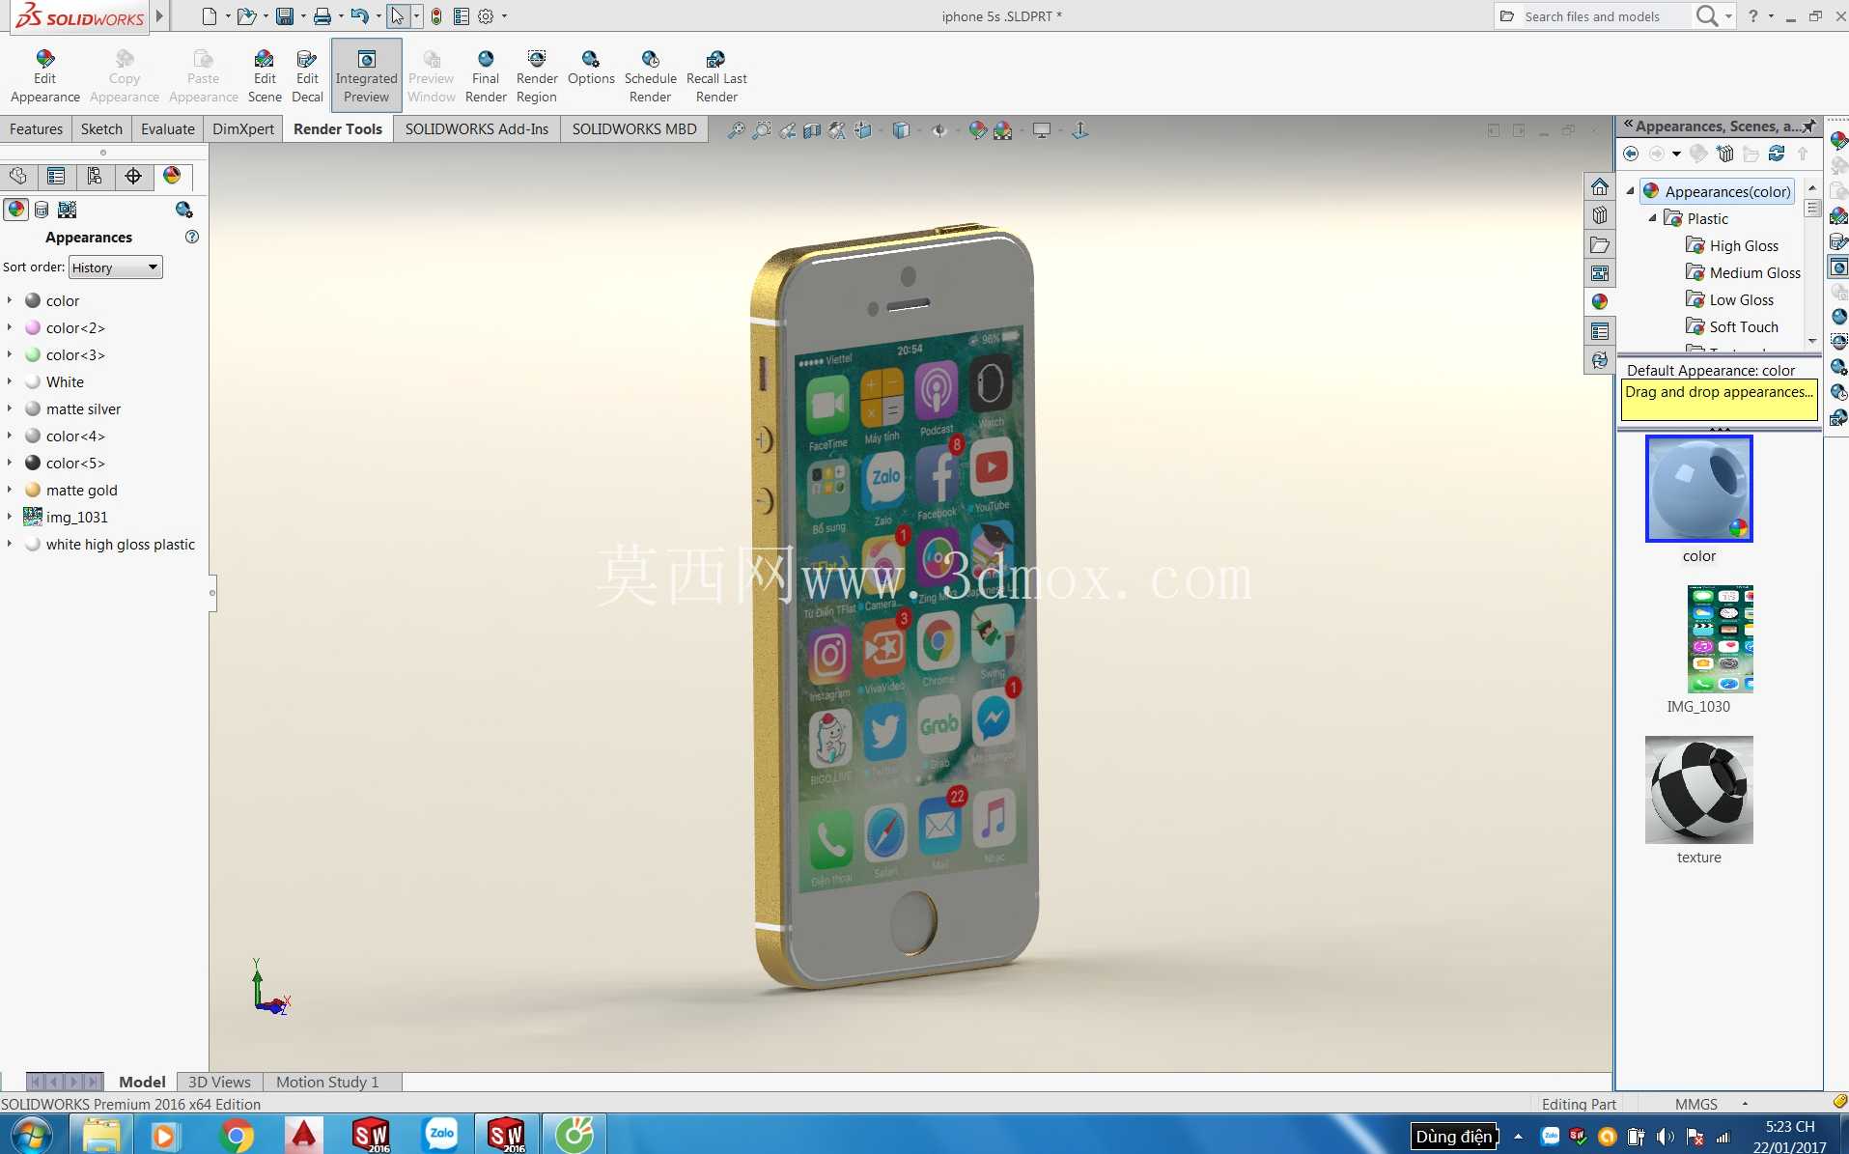This screenshot has height=1154, width=1849.
Task: Open Soft Touch folder
Action: point(1732,326)
